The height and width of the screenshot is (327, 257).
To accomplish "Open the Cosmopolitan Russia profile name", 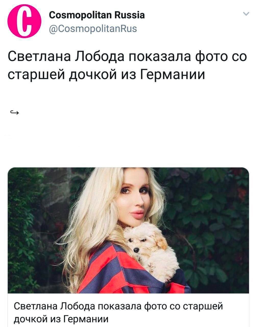I will 97,15.
